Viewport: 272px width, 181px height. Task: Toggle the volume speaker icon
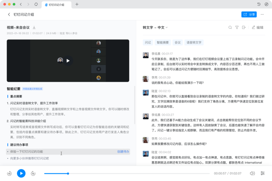click(x=252, y=173)
